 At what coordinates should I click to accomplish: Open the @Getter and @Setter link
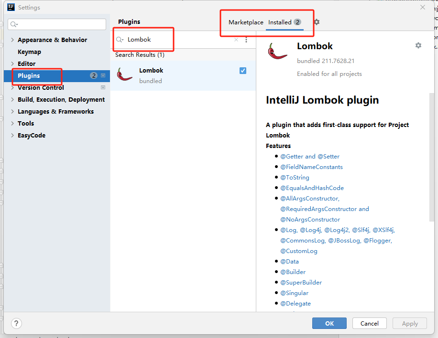coord(310,157)
